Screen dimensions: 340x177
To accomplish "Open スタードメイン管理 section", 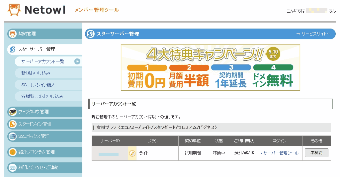I will 45,124.
